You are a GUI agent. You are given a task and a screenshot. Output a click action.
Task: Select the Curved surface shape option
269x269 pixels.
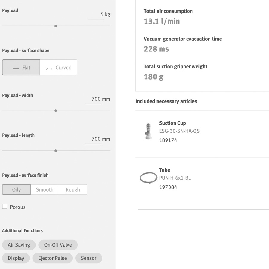(59, 68)
